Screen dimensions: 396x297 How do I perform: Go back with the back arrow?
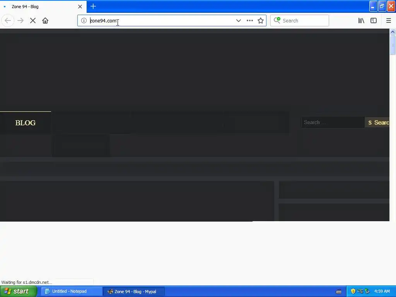point(8,20)
